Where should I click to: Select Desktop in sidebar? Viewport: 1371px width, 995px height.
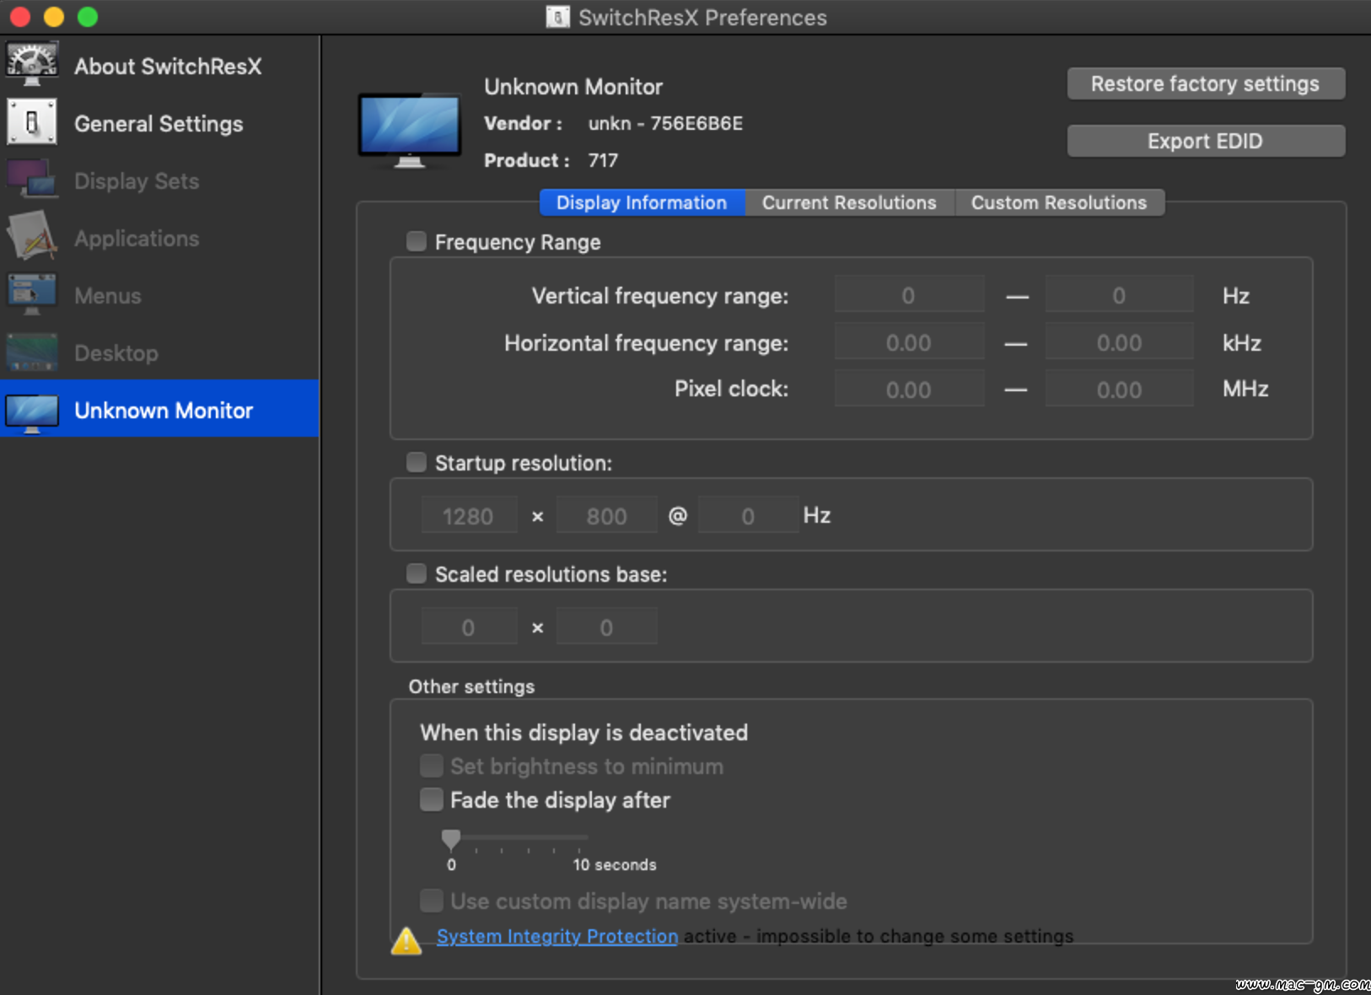click(159, 352)
